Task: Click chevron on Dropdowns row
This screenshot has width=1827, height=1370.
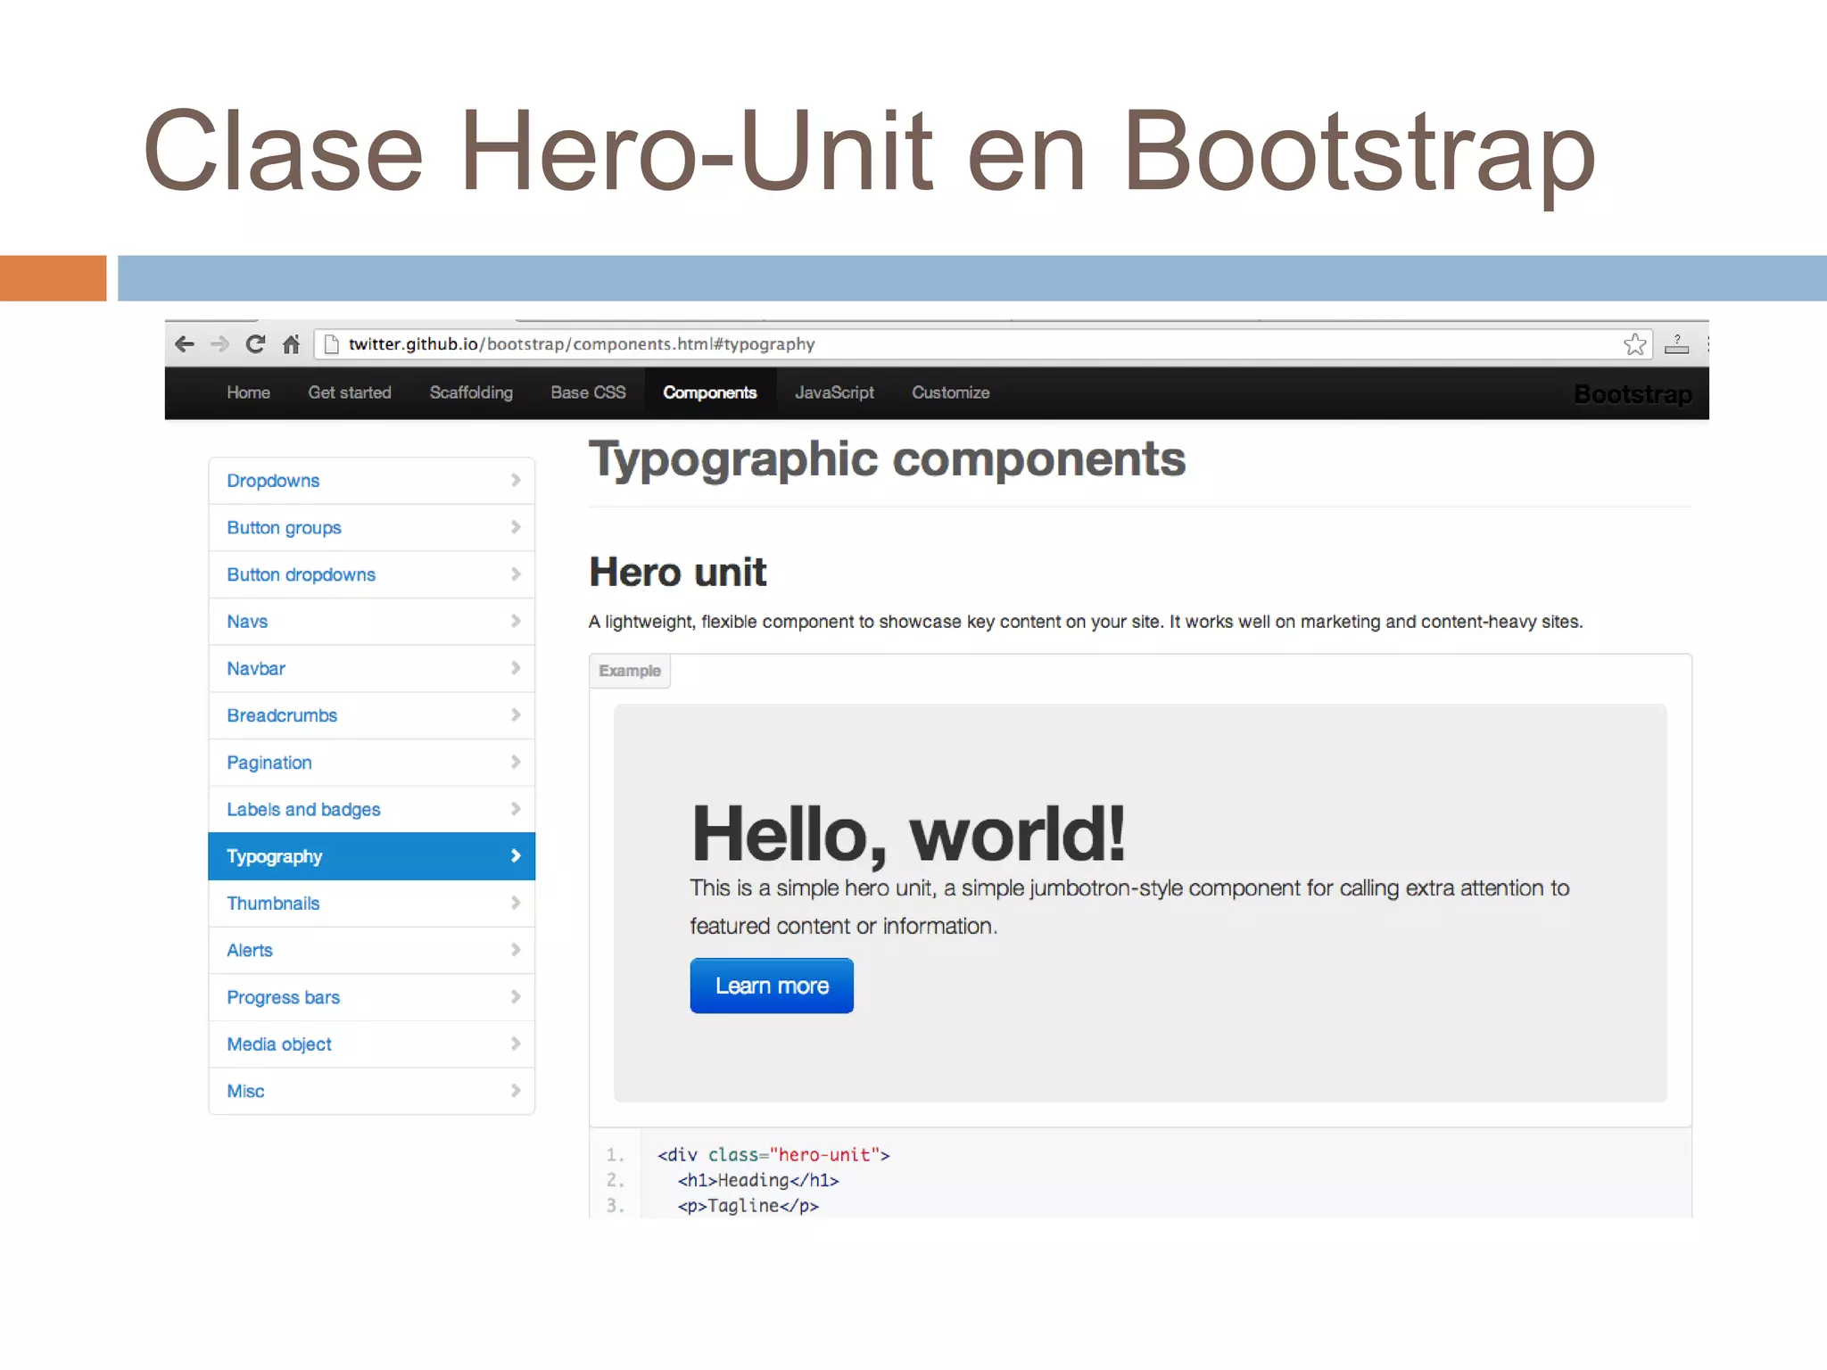Action: (516, 481)
